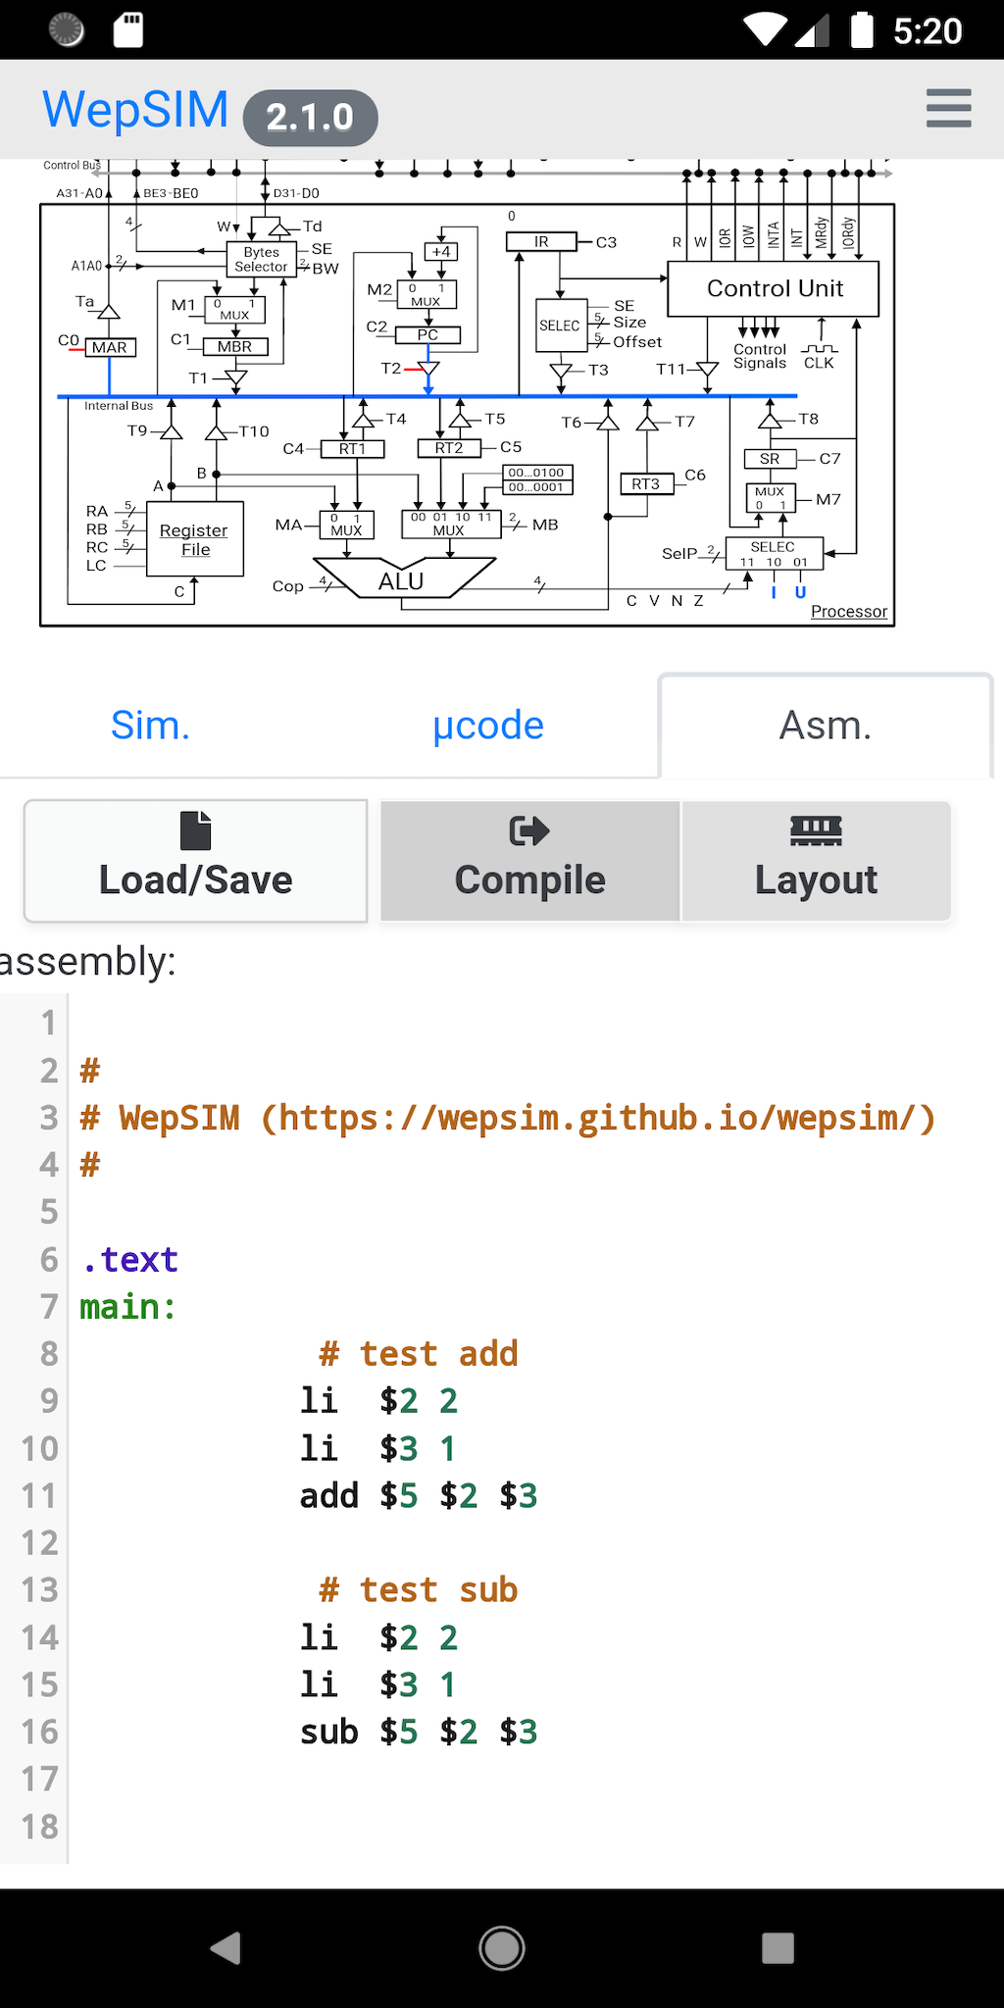Click the RT3 register box
Viewport: 1004px width, 2008px height.
(x=646, y=483)
